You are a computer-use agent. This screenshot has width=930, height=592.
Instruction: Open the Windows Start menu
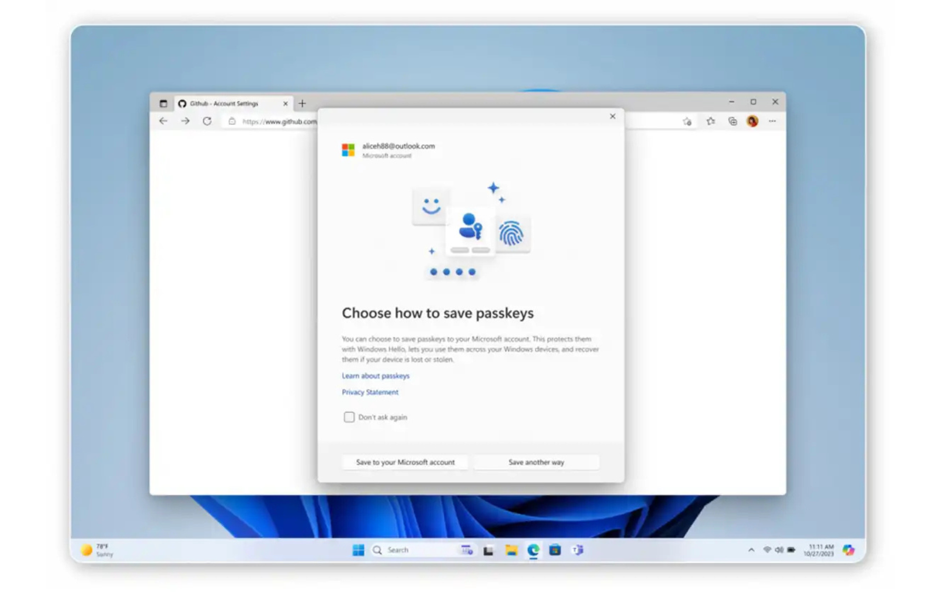358,550
